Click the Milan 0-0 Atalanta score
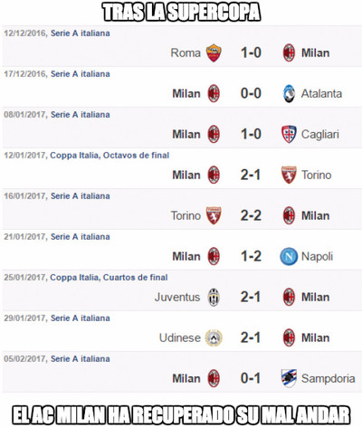This screenshot has height=427, width=362. [251, 93]
